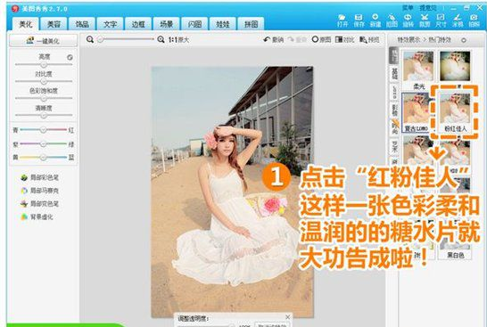Choose the 旋转 rotate tool
The height and width of the screenshot is (327, 487).
coord(409,20)
